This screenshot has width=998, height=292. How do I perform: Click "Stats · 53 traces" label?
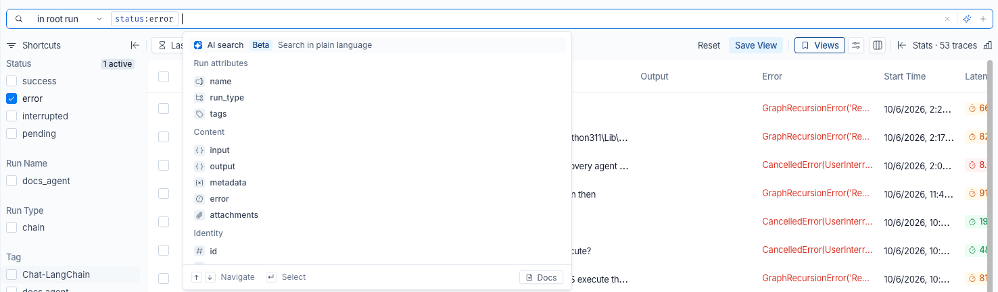[945, 45]
